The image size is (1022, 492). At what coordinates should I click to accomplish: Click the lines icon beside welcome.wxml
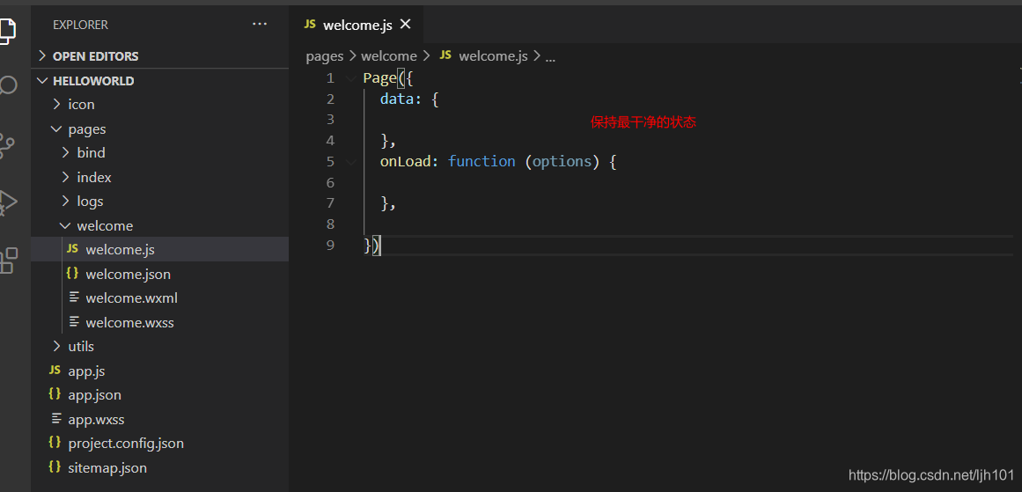[x=74, y=297]
